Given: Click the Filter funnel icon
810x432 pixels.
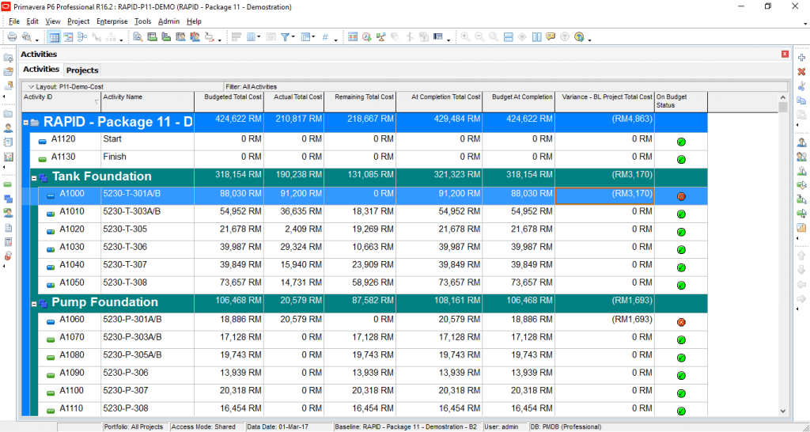Looking at the screenshot, I should pyautogui.click(x=285, y=36).
